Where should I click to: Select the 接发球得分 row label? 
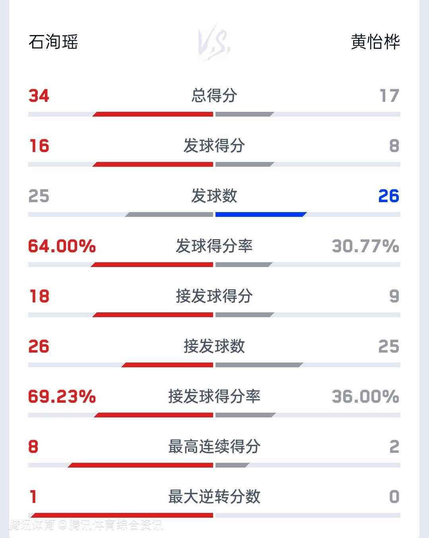click(214, 296)
